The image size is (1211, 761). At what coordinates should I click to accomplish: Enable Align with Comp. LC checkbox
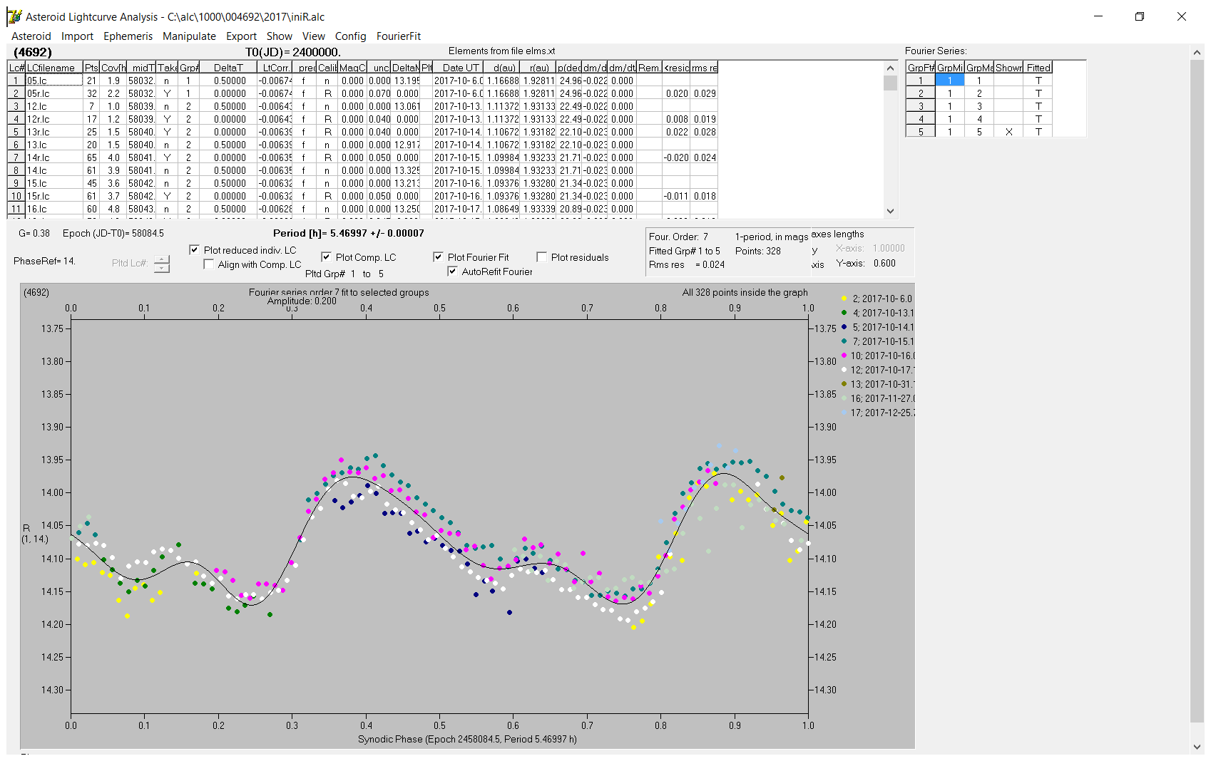(x=209, y=264)
